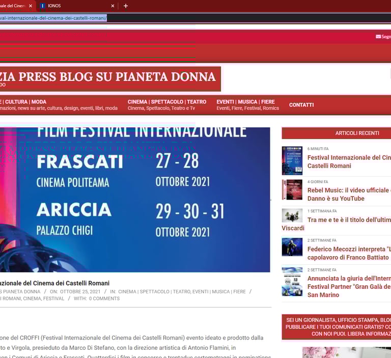Open Federico Mecozzi interpreta article link
391x358 pixels.
coord(349,253)
